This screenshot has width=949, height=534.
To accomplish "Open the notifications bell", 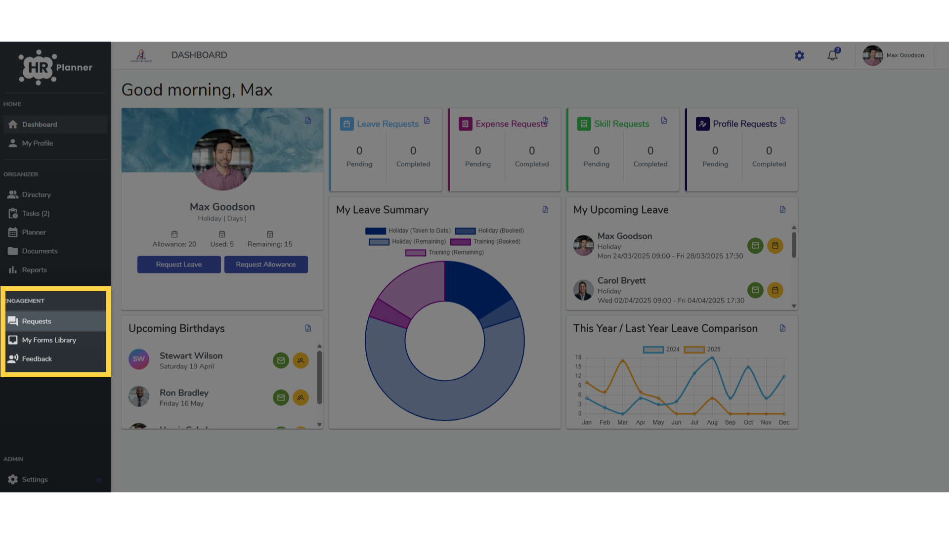I will 833,55.
